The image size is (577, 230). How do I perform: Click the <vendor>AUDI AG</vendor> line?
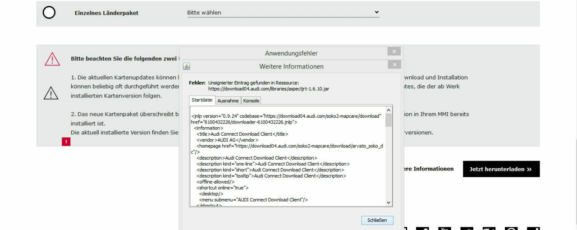click(227, 140)
